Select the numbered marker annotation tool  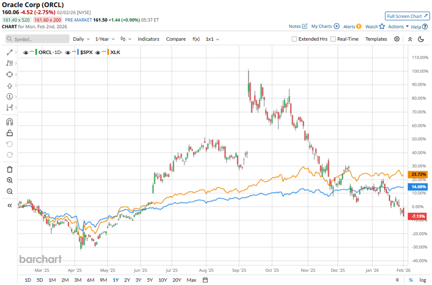(10, 96)
